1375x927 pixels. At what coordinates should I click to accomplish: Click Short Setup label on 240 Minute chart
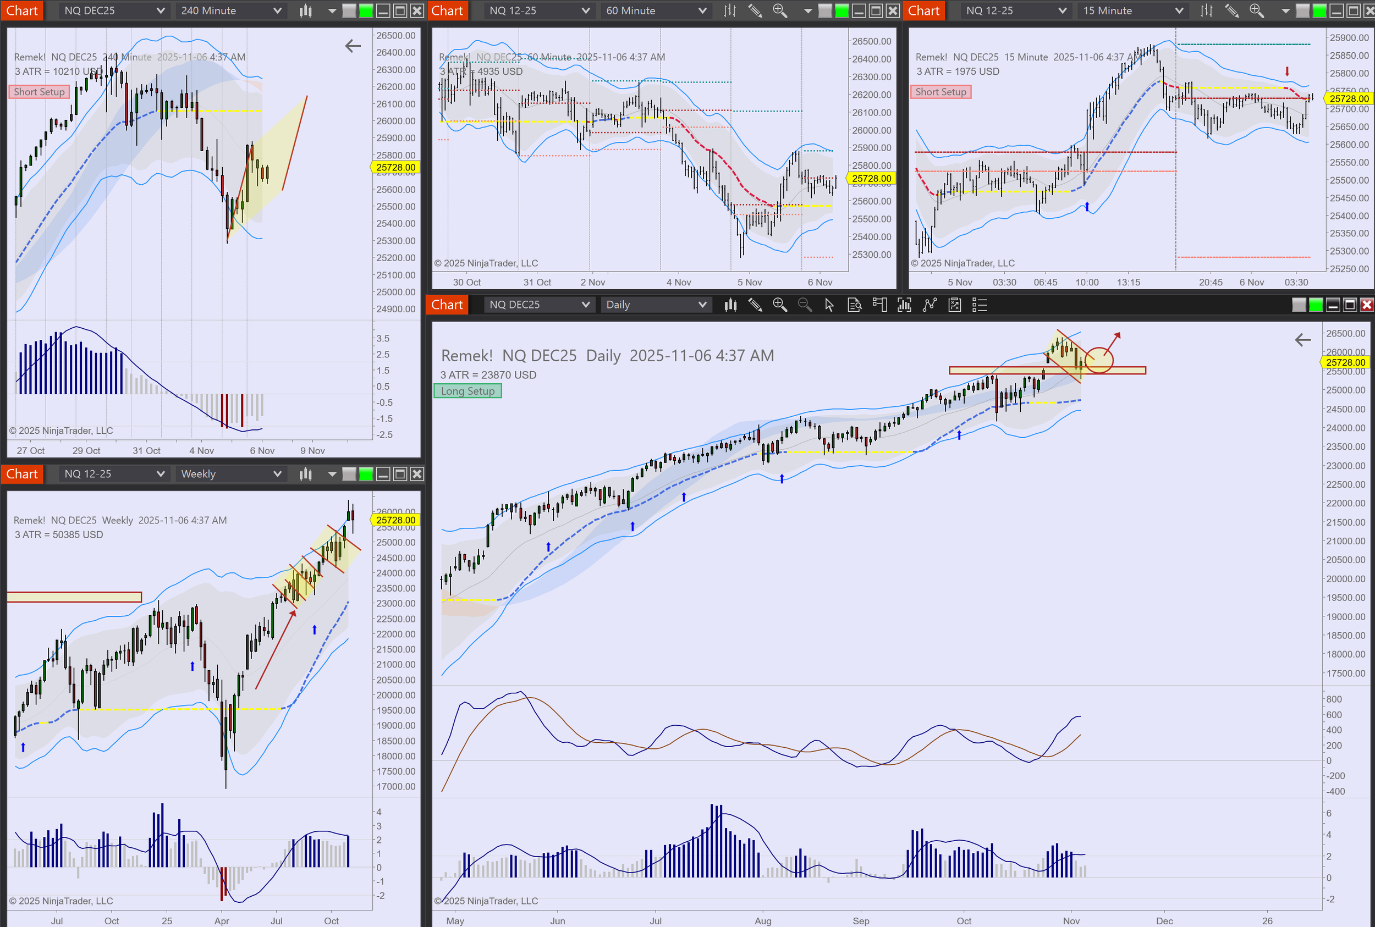coord(39,92)
